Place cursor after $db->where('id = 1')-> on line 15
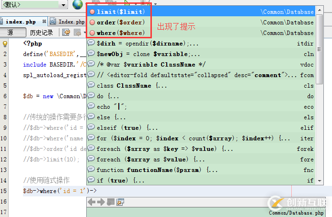The height and width of the screenshot is (217, 332). pos(97,191)
